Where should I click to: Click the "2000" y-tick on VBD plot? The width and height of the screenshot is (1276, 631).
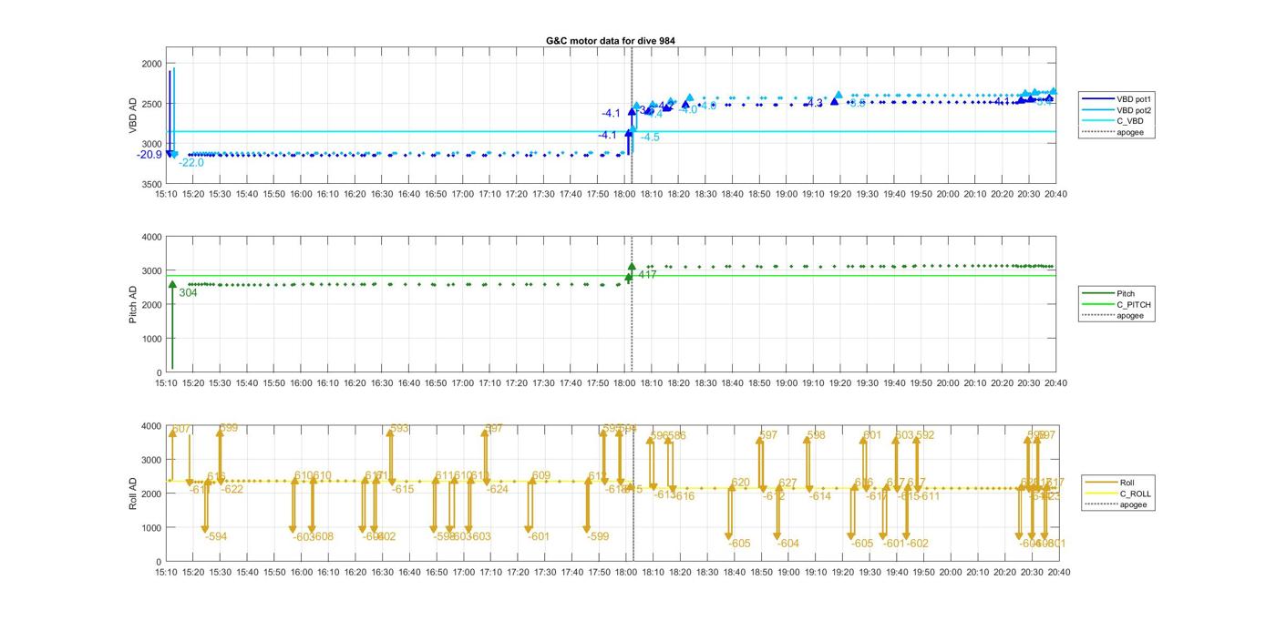[151, 64]
